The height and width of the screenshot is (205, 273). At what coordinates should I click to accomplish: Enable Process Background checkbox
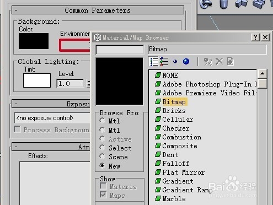[x=17, y=129]
